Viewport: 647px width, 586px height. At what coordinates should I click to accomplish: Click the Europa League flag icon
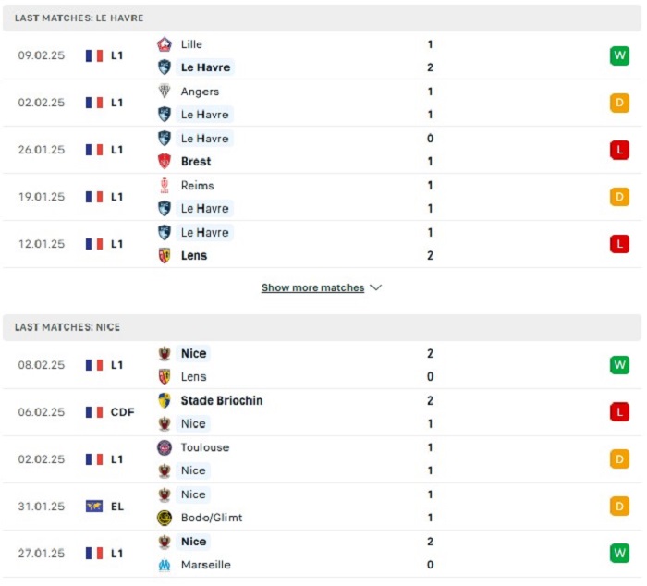[x=94, y=507]
